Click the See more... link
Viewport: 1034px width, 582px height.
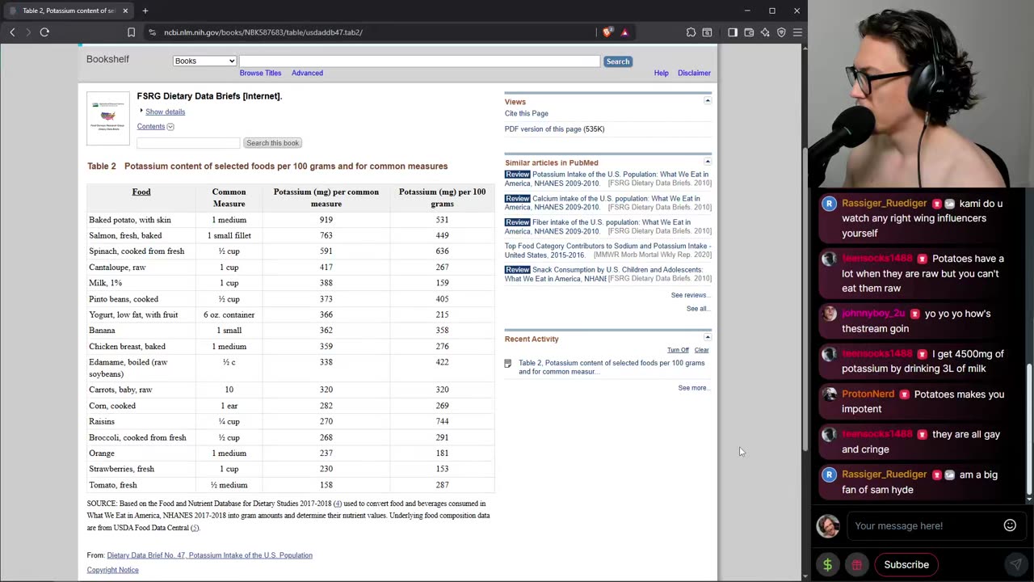[x=693, y=388]
